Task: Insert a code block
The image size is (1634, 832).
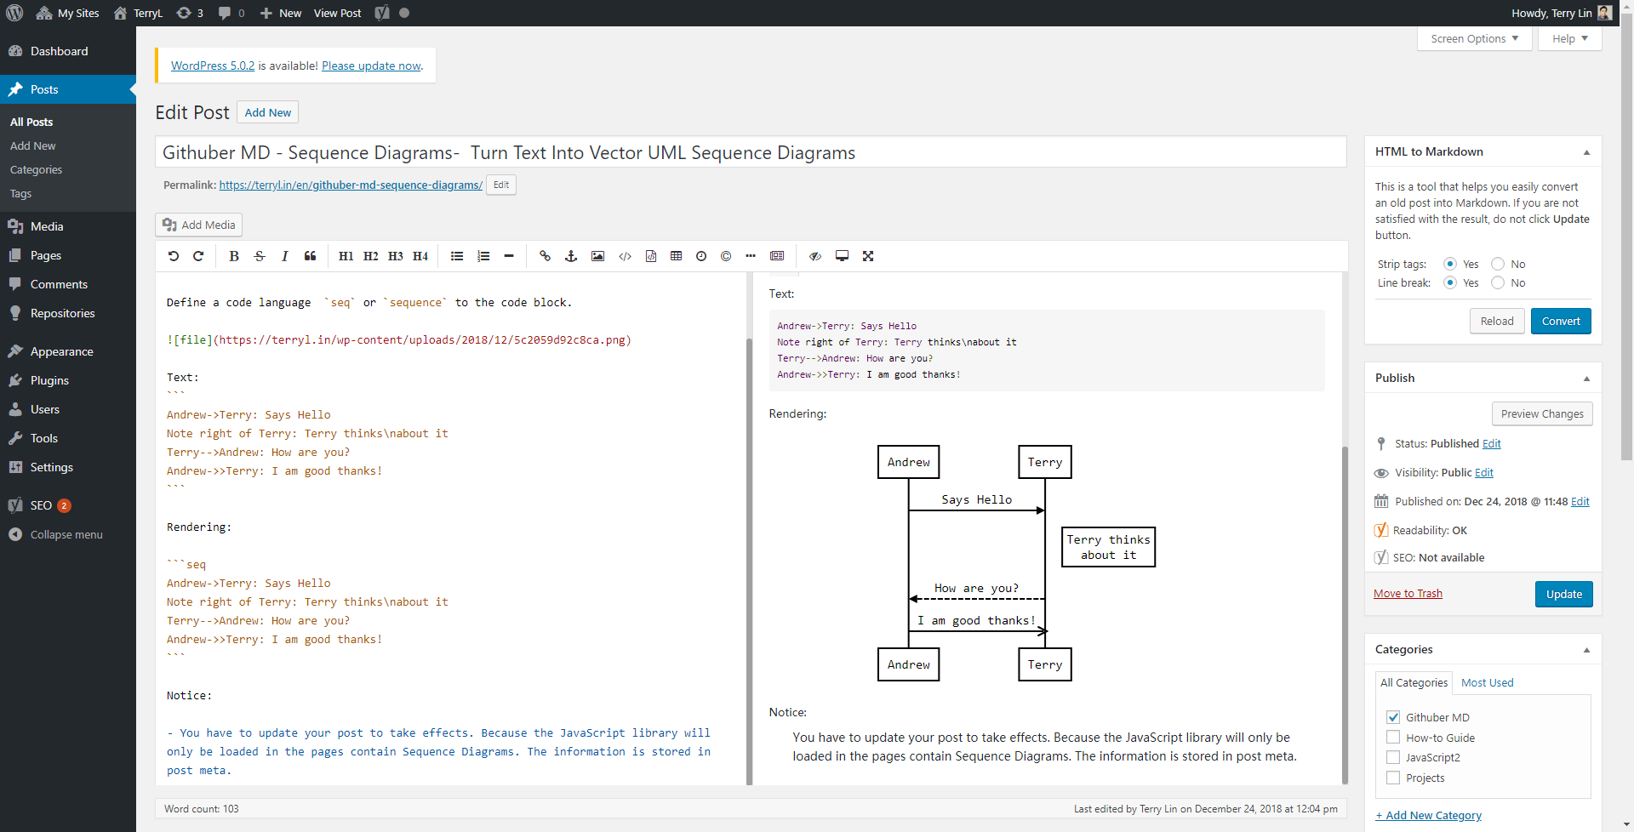Action: [x=651, y=256]
